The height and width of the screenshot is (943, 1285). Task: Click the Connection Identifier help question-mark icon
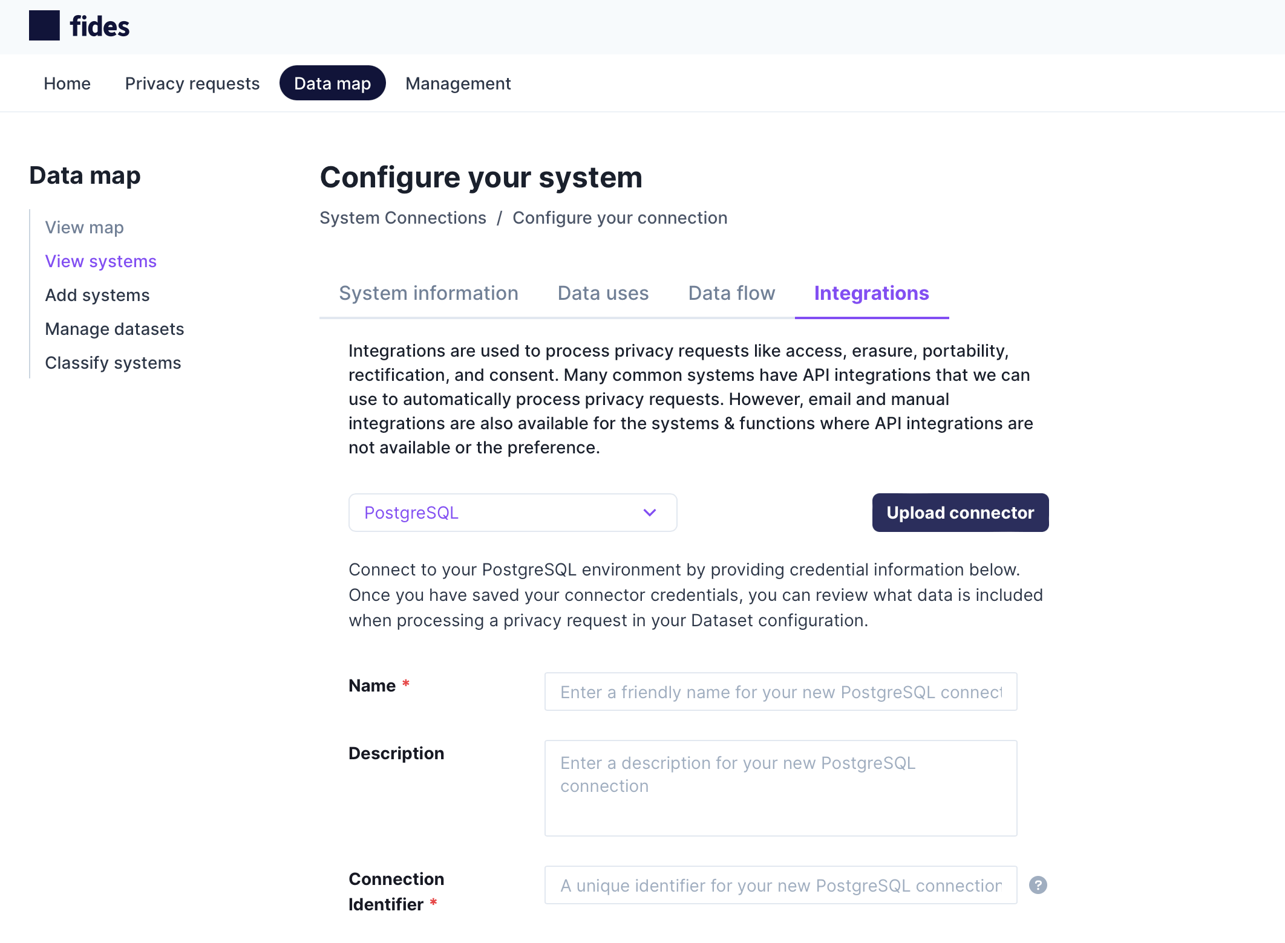(1038, 885)
